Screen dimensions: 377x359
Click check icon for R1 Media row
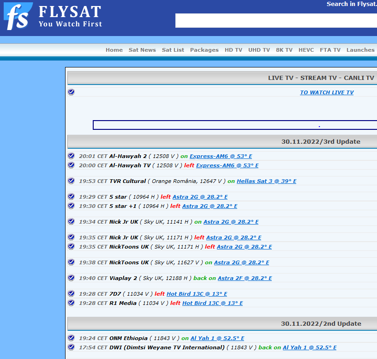[71, 303]
